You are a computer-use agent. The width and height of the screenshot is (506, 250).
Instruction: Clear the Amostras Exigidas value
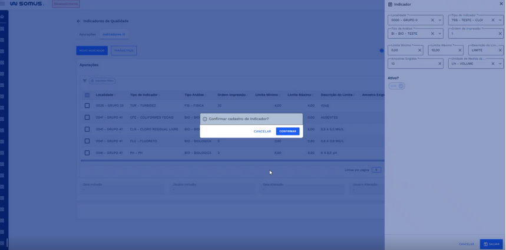tap(439, 64)
